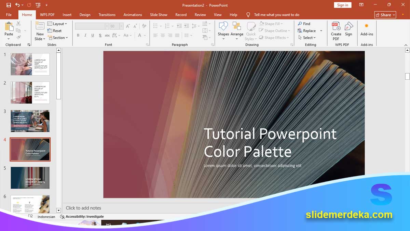Open the Ribbon Display Options icon
410x231 pixels.
coord(361,5)
